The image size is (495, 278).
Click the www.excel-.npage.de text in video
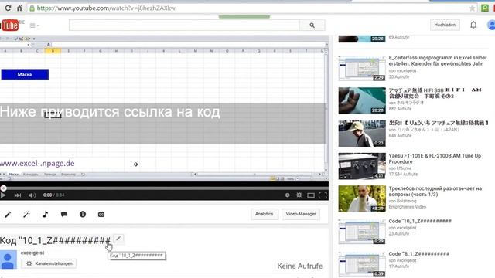[x=37, y=163]
